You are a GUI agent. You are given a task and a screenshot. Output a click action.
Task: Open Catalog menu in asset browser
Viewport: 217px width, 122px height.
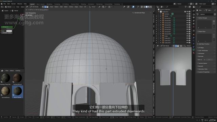coord(18,71)
